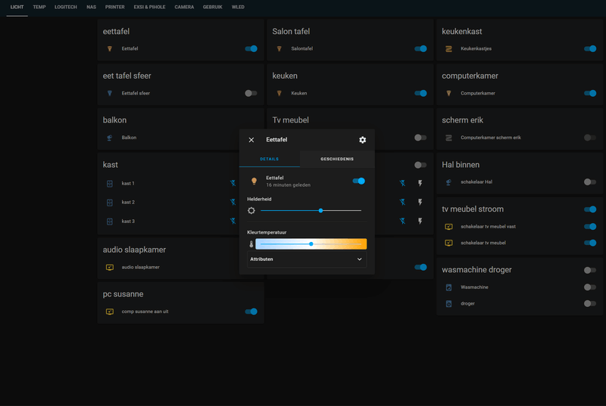
Task: Click the Keuken lamp icon
Action: (279, 93)
